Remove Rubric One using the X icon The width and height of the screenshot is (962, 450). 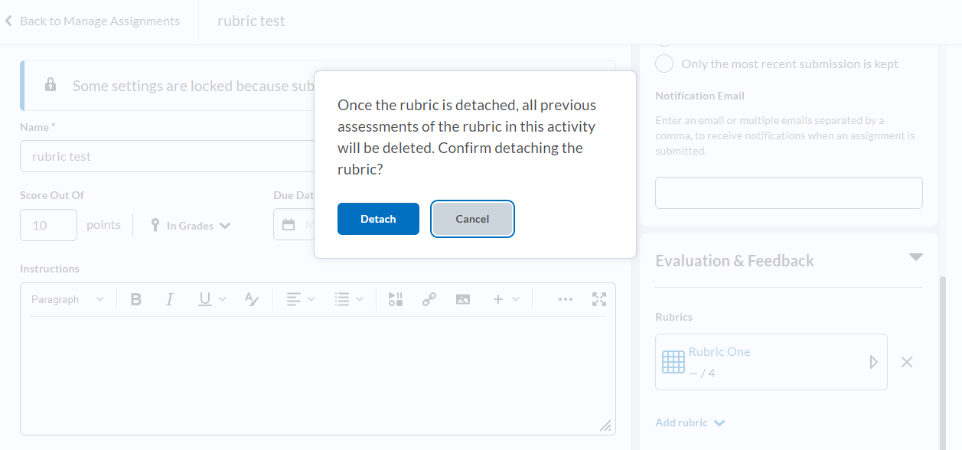[907, 362]
